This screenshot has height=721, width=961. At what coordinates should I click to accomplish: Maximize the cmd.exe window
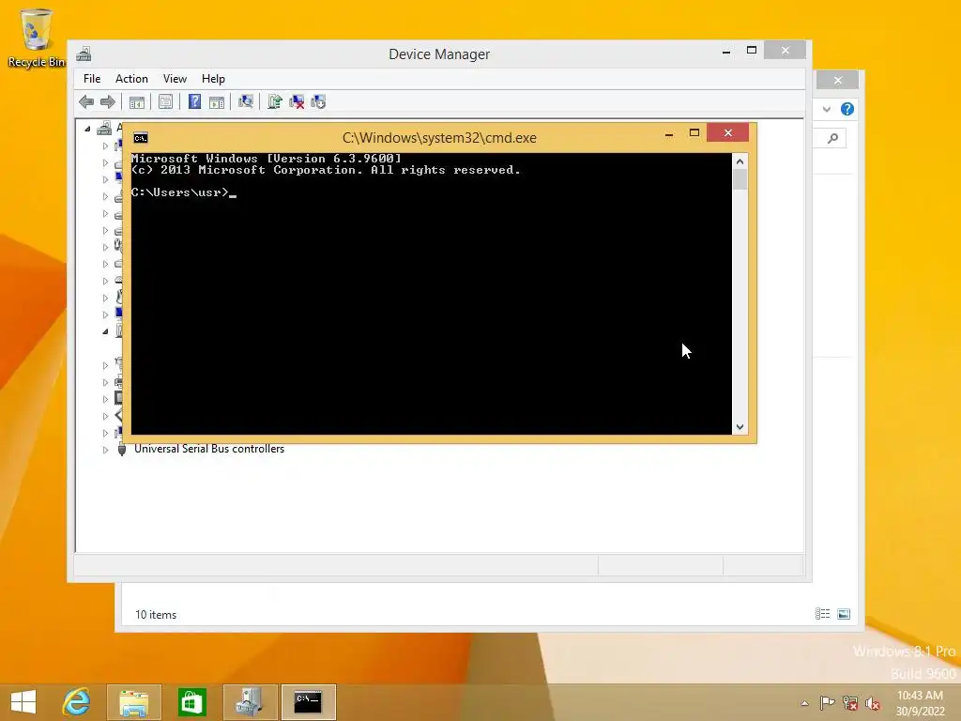[694, 133]
